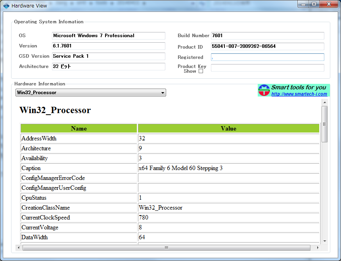Click the Product ID field
Screen dimensions: 341x261
[x=267, y=46]
